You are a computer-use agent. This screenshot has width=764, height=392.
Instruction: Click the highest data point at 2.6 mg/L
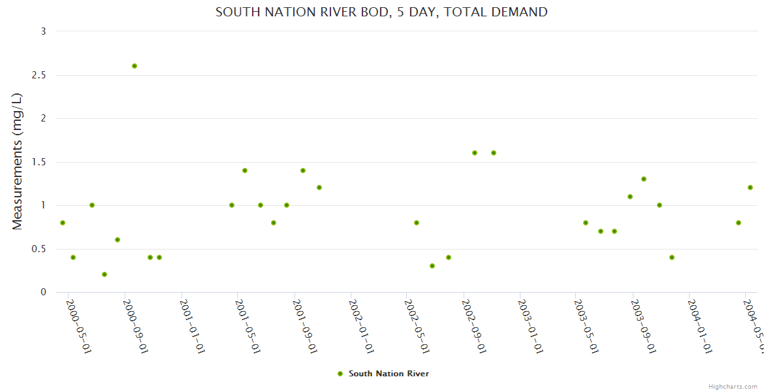[135, 66]
